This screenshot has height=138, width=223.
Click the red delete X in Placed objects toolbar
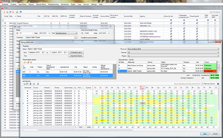(31, 62)
